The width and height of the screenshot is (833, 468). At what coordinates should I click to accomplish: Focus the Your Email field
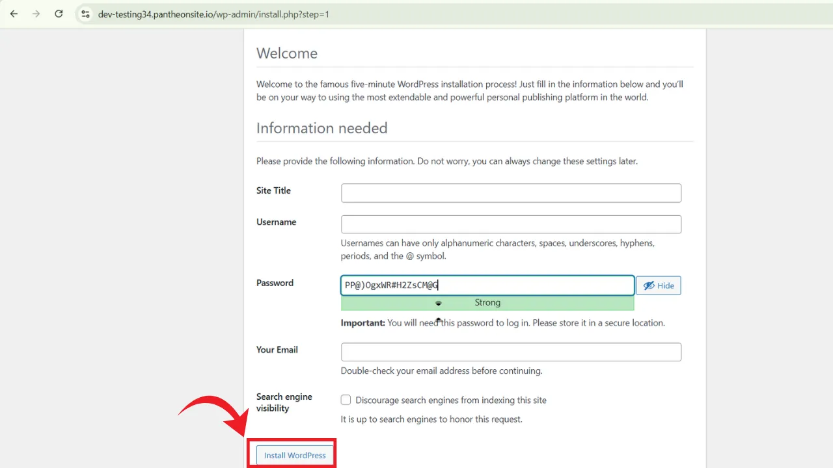511,352
